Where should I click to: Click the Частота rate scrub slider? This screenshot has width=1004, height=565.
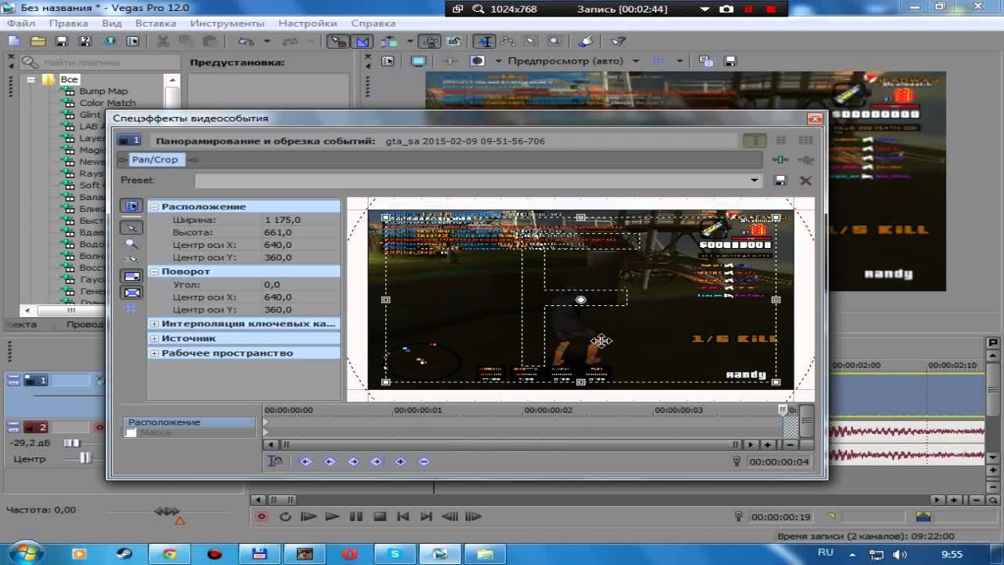(x=166, y=511)
